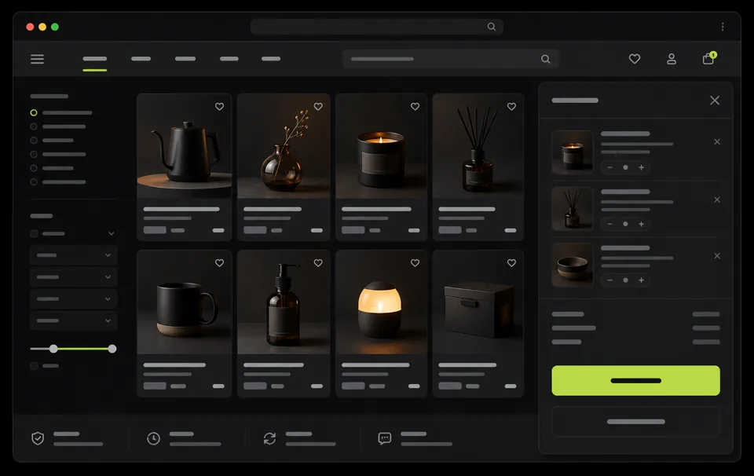
Task: Expand the first filter dropdown box
Action: pos(73,255)
